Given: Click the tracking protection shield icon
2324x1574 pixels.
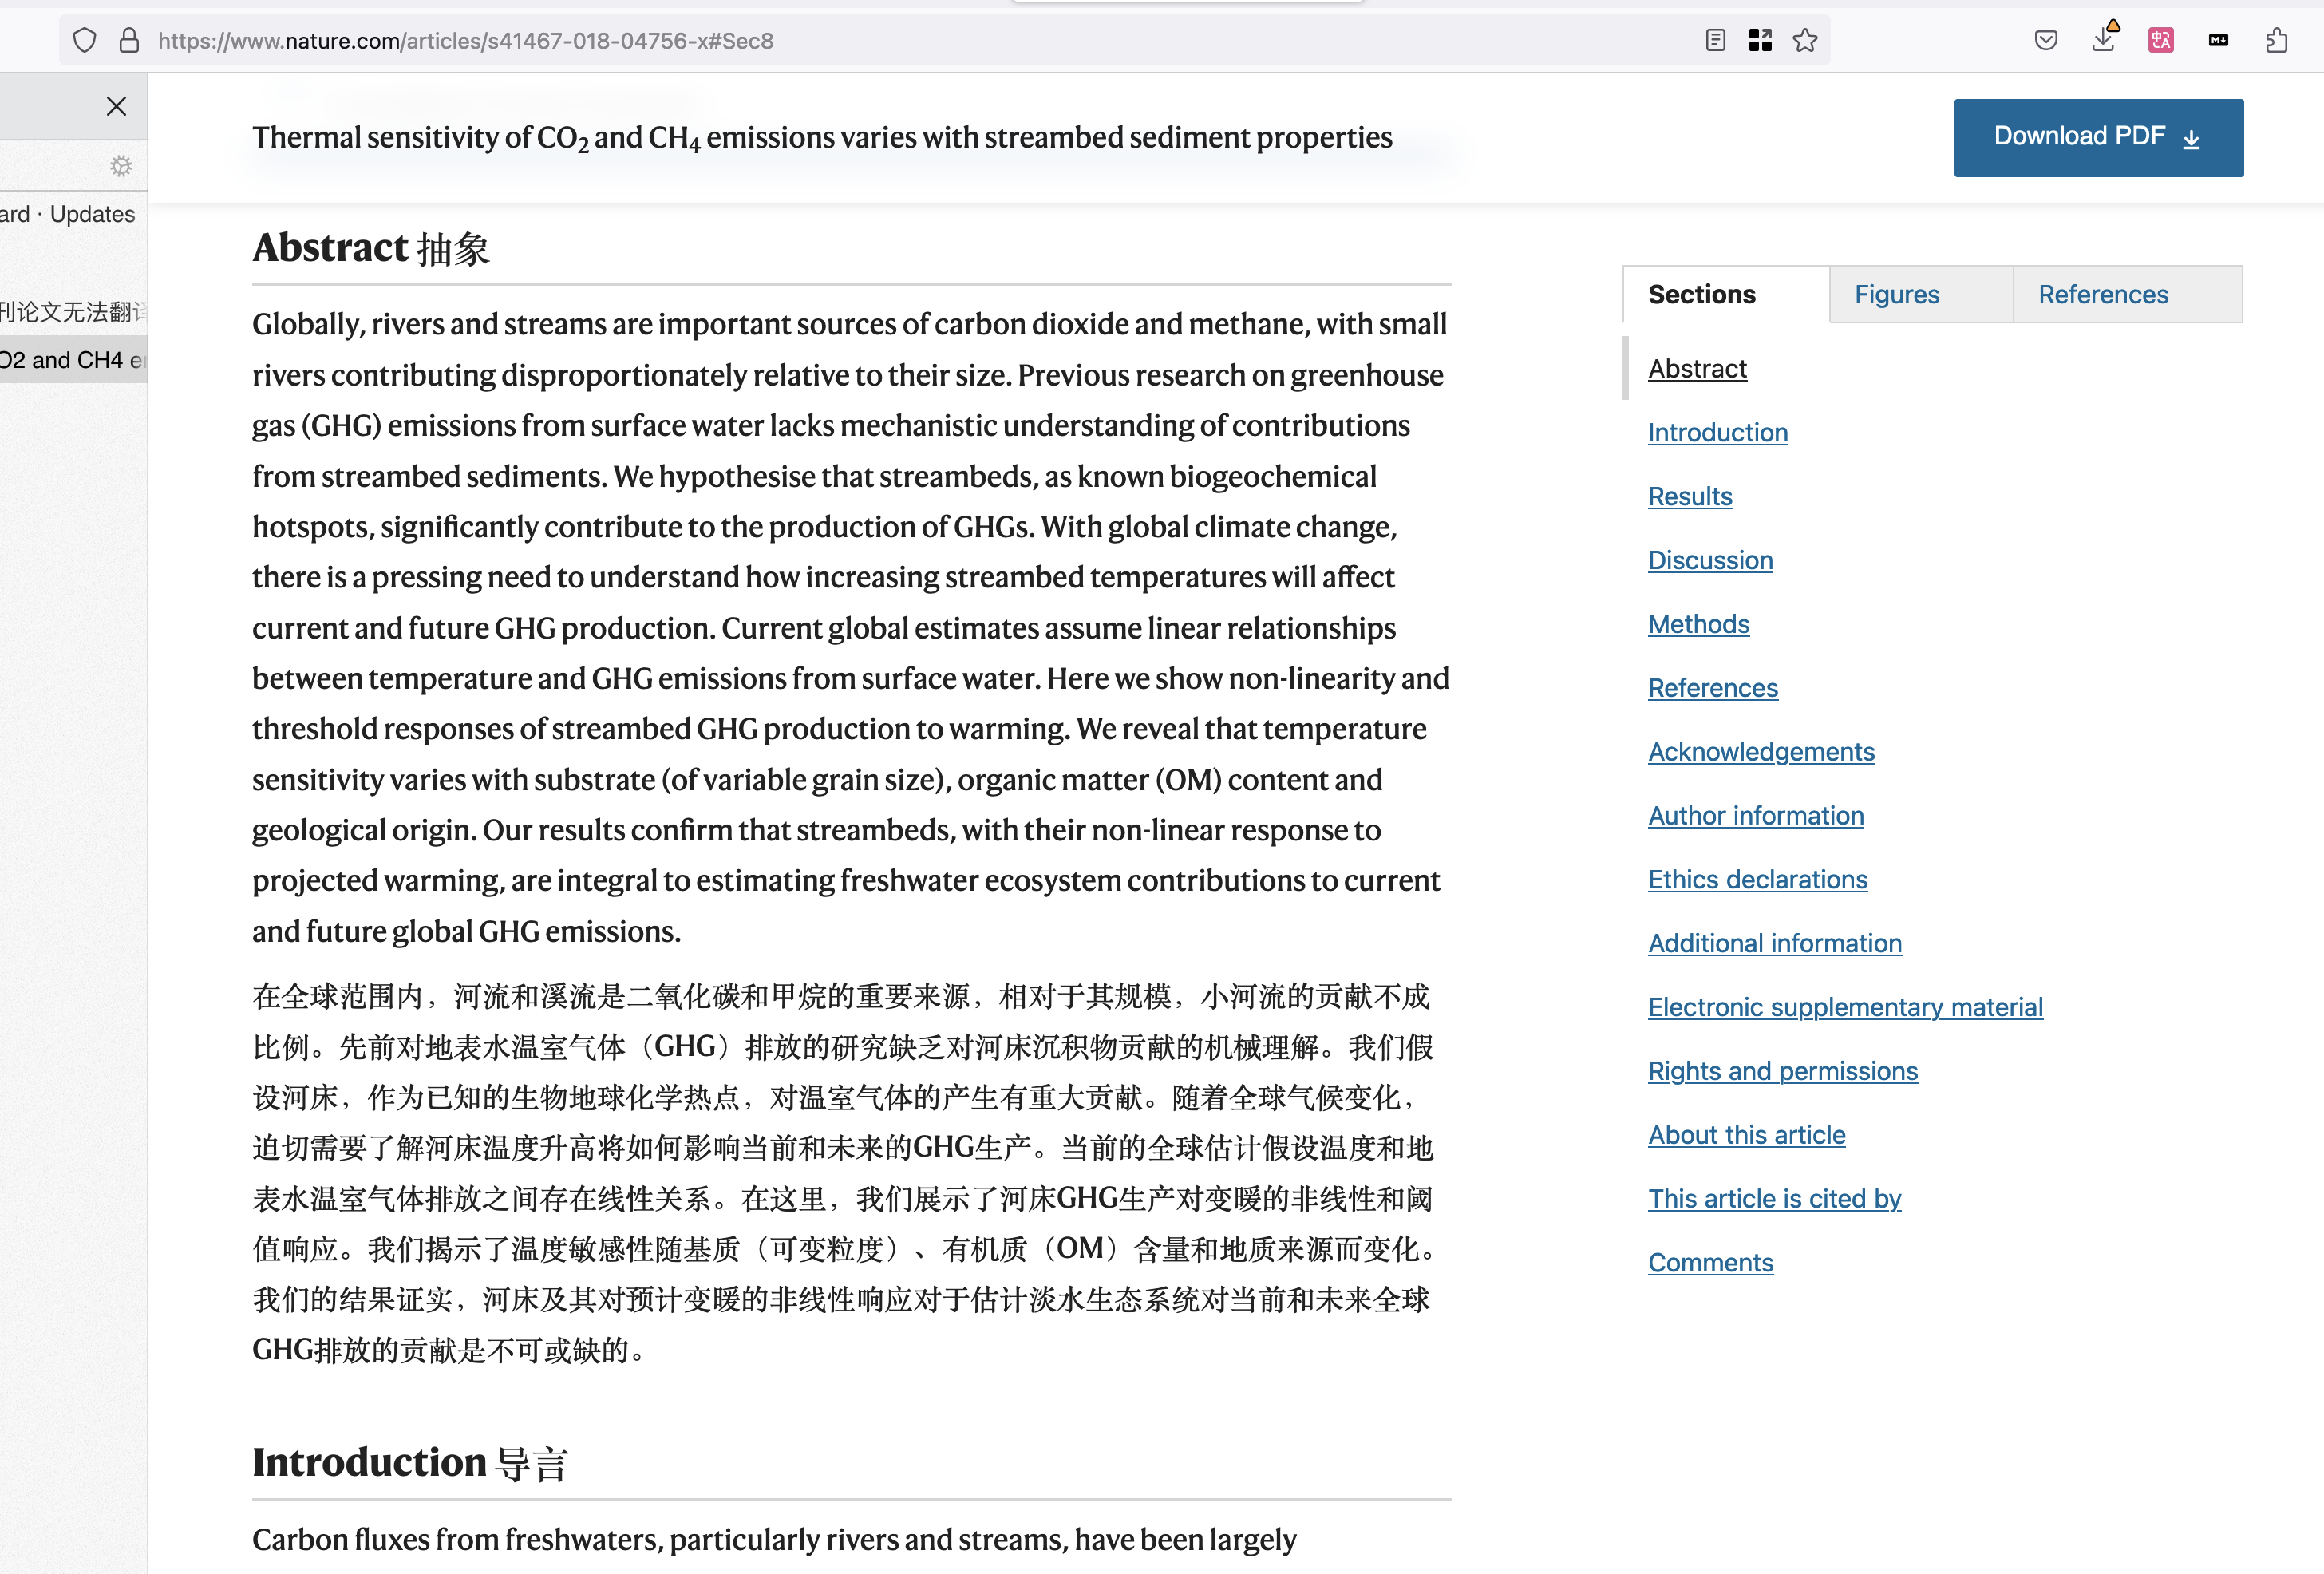Looking at the screenshot, I should click(85, 40).
